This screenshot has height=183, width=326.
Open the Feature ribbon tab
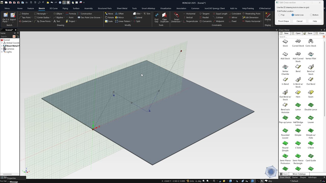[x=31, y=8]
